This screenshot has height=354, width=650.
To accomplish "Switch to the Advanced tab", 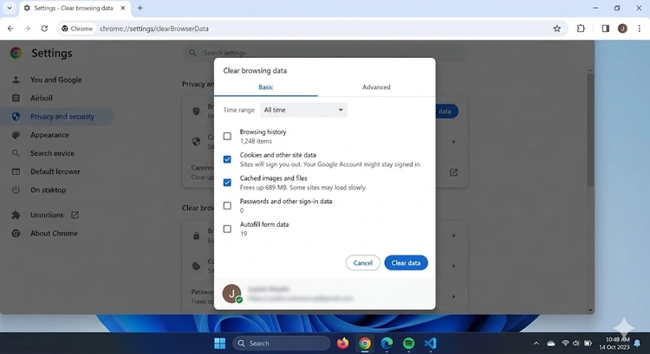I will point(376,87).
